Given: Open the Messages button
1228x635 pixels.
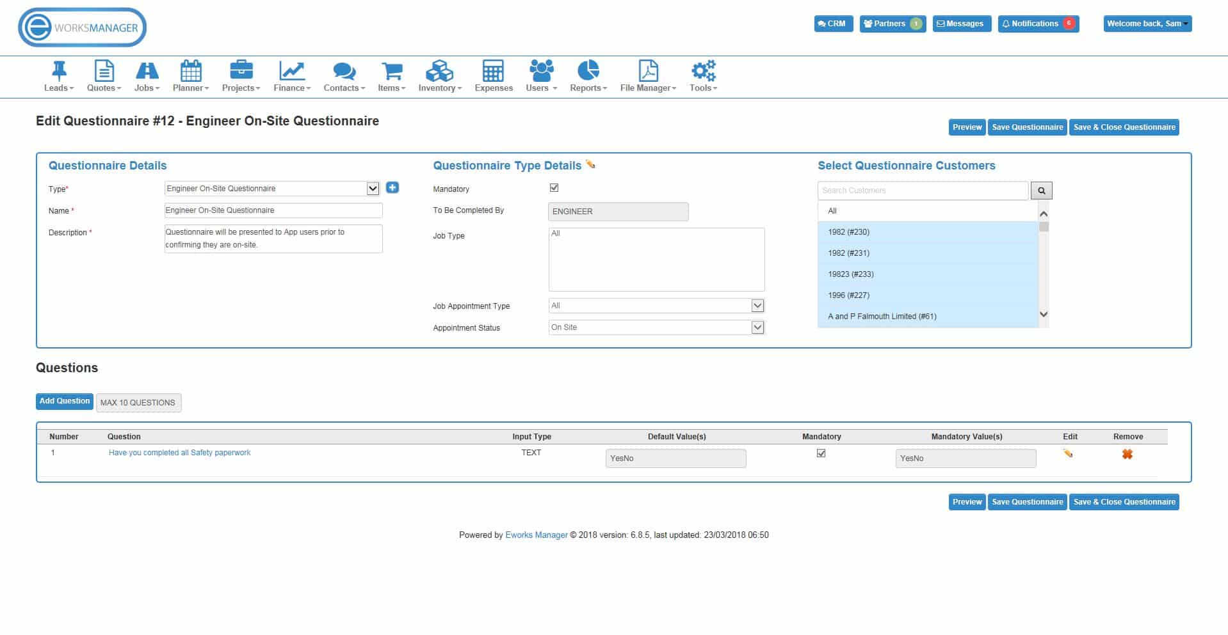Looking at the screenshot, I should click(x=962, y=24).
